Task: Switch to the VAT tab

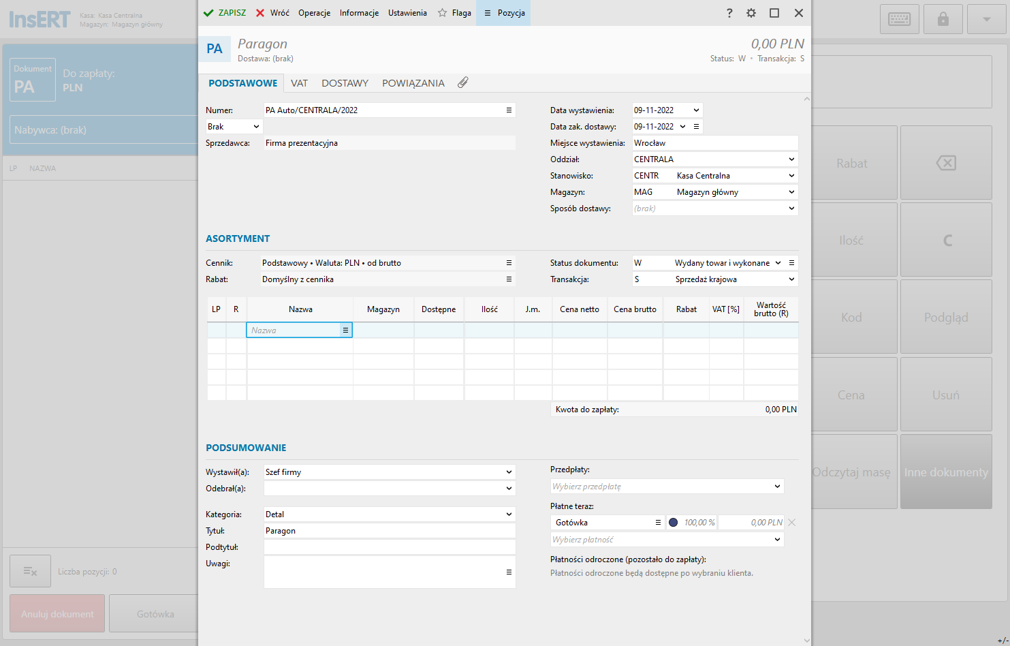Action: coord(299,83)
